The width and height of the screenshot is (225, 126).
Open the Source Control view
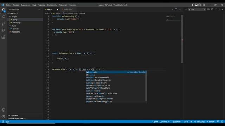tap(3, 23)
